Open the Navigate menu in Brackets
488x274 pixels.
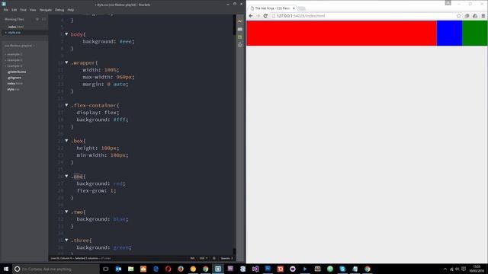coord(46,10)
